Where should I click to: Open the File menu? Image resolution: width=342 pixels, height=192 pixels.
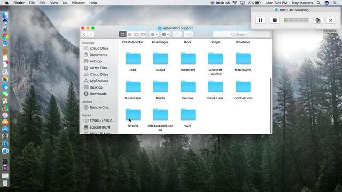(32, 3)
